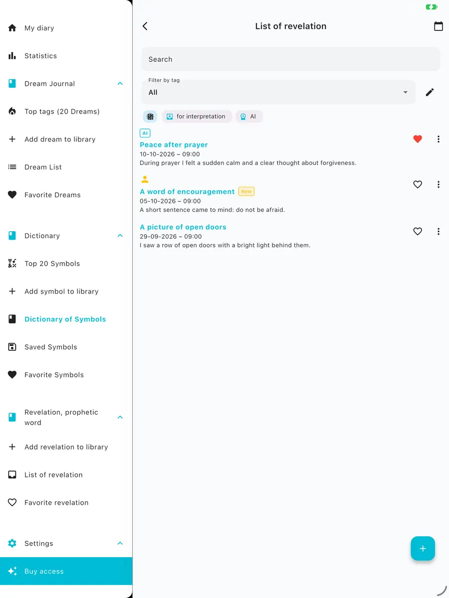Favorite A word of encouragement
The width and height of the screenshot is (449, 598).
tap(418, 184)
